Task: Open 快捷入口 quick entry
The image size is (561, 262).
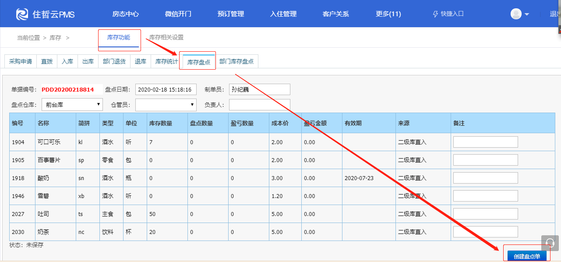Action: tap(448, 14)
